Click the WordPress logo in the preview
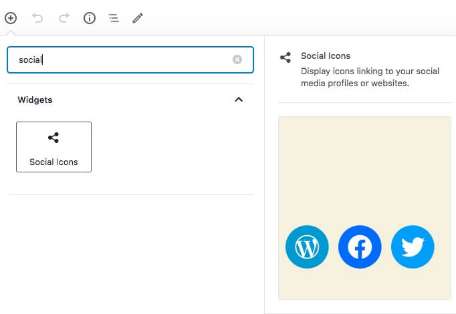The height and width of the screenshot is (314, 456). pyautogui.click(x=307, y=247)
